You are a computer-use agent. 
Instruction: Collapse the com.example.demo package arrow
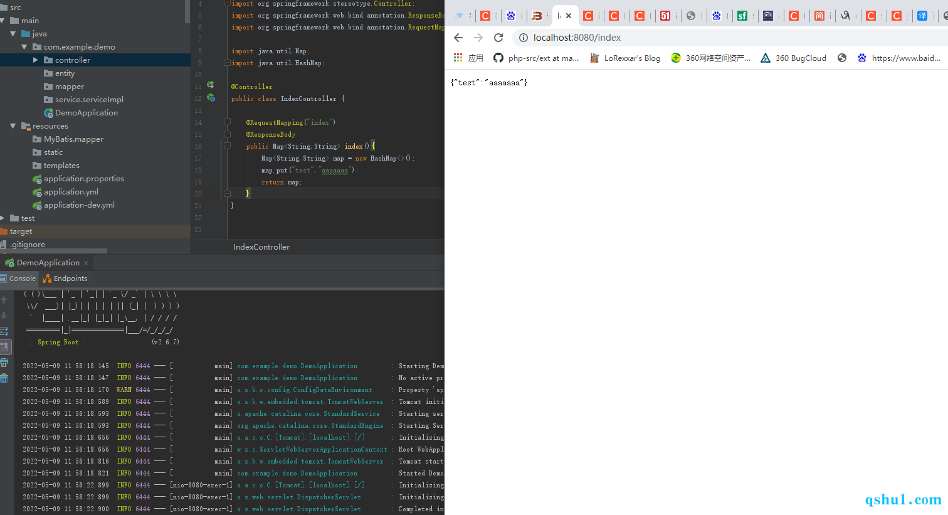24,47
